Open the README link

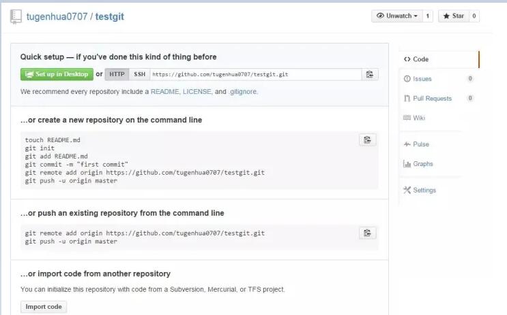point(165,92)
